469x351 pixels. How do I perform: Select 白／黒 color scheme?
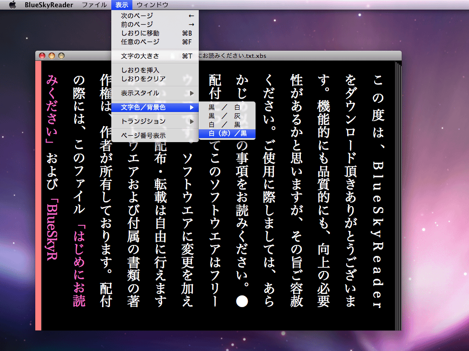coord(227,124)
